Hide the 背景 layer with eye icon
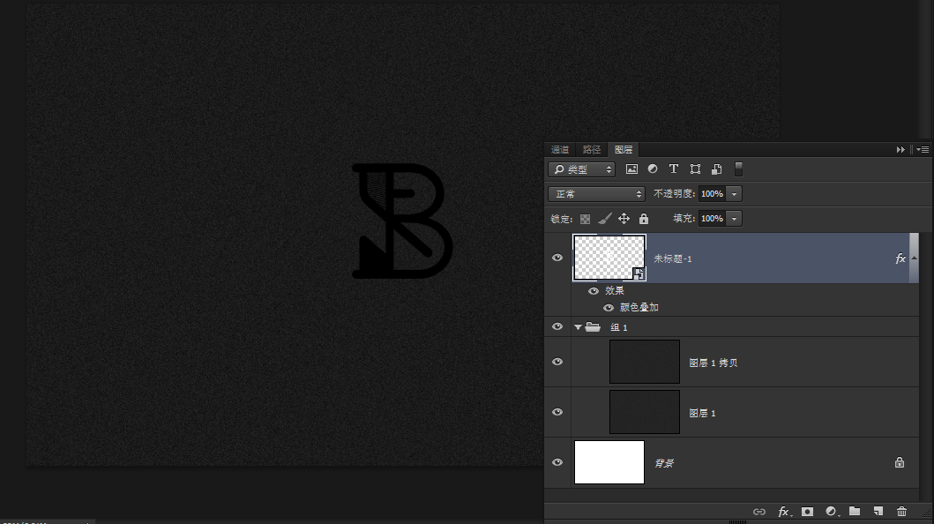The width and height of the screenshot is (934, 524). (x=557, y=462)
